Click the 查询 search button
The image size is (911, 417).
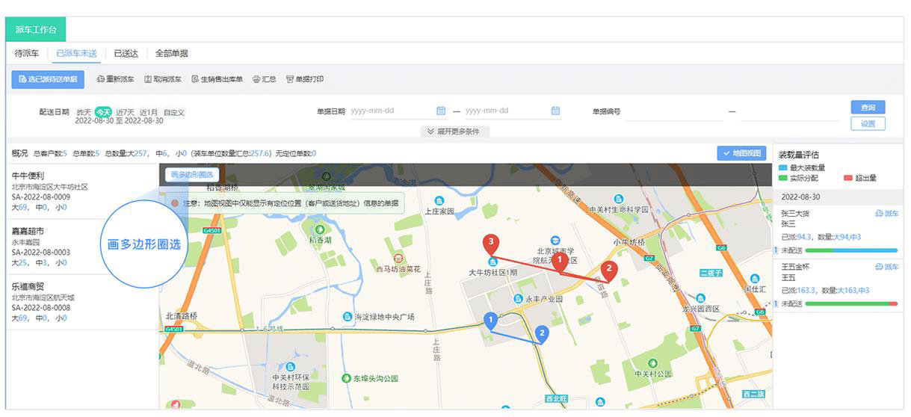coord(867,108)
